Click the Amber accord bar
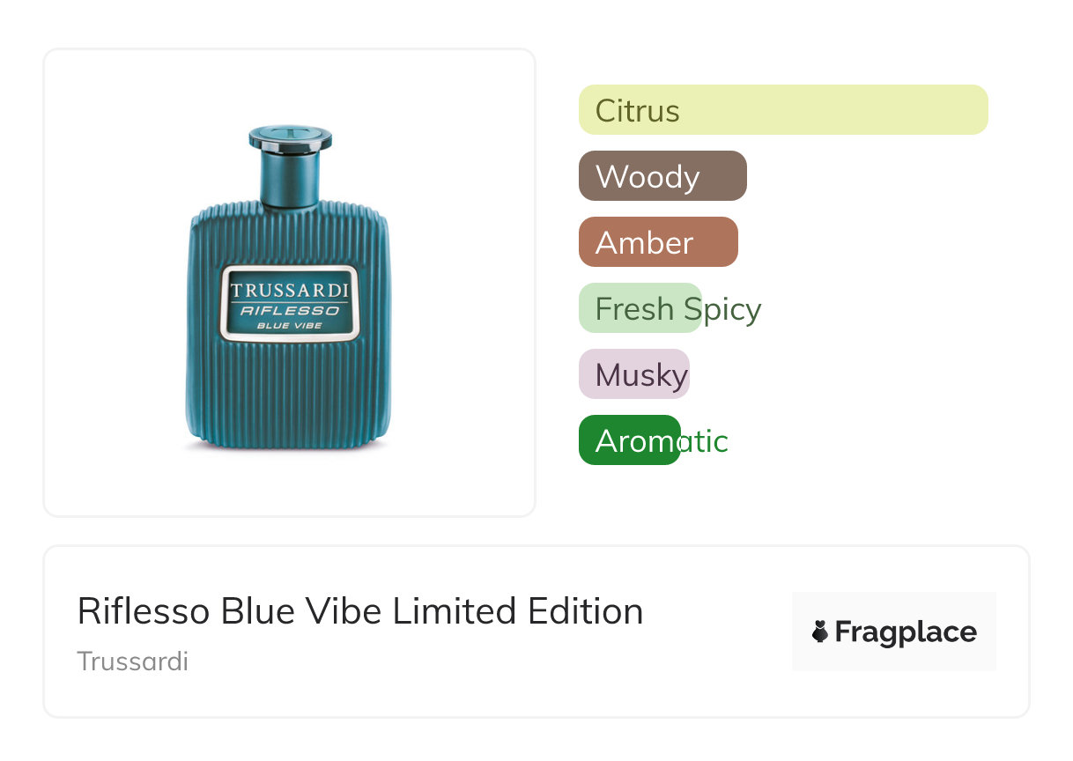The image size is (1073, 761). [657, 242]
